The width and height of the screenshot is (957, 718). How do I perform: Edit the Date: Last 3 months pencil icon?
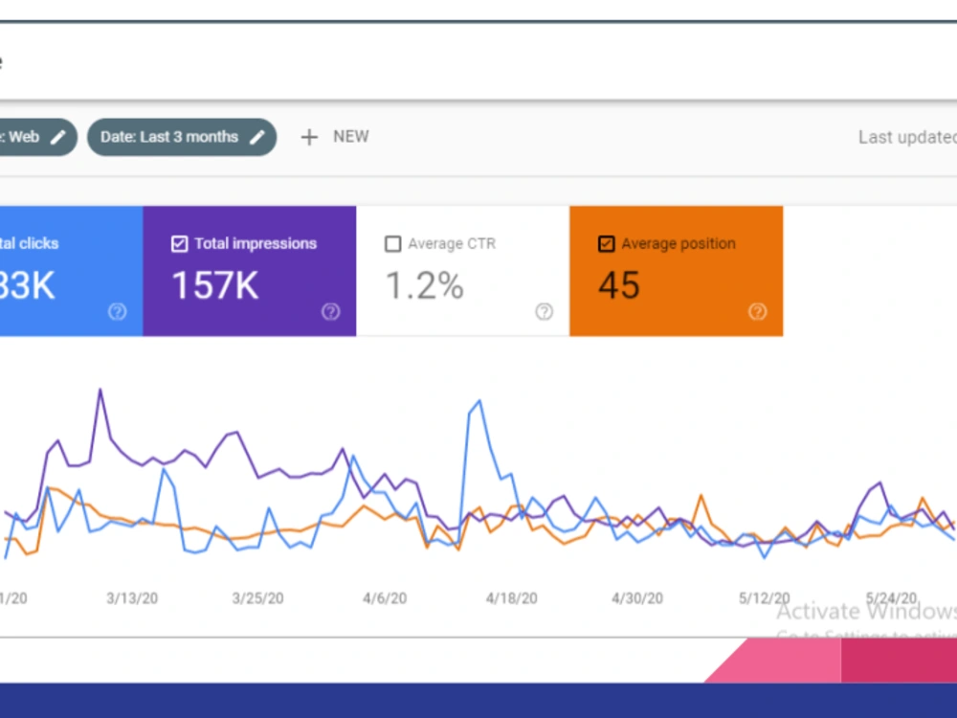[x=257, y=137]
